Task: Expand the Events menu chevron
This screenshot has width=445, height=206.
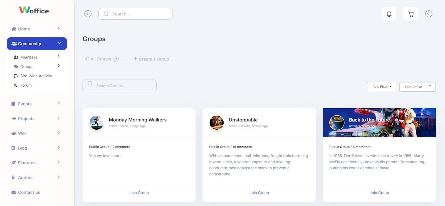Action: pyautogui.click(x=59, y=103)
